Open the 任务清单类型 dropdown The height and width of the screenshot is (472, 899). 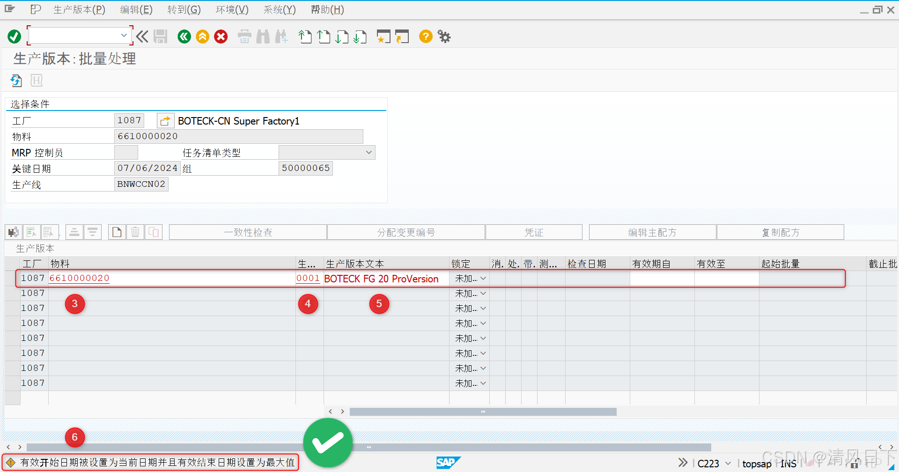369,153
